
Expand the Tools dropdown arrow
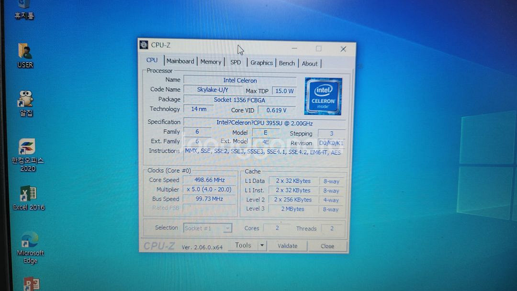tap(262, 246)
